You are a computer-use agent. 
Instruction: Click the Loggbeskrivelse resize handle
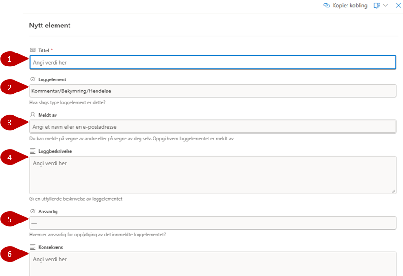click(x=394, y=191)
